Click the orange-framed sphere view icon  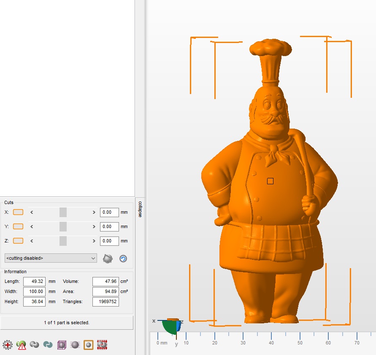[x=88, y=344]
